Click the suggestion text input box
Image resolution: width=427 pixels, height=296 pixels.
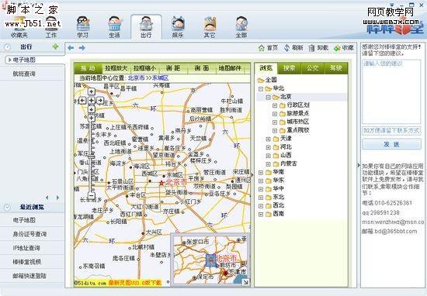(x=391, y=92)
